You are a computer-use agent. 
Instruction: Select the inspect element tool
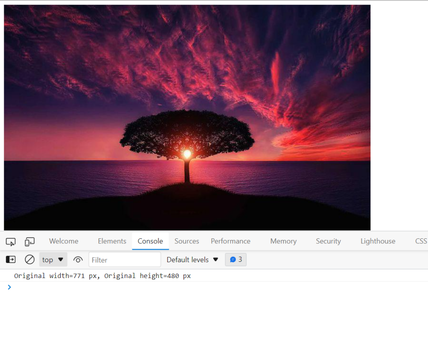point(10,241)
